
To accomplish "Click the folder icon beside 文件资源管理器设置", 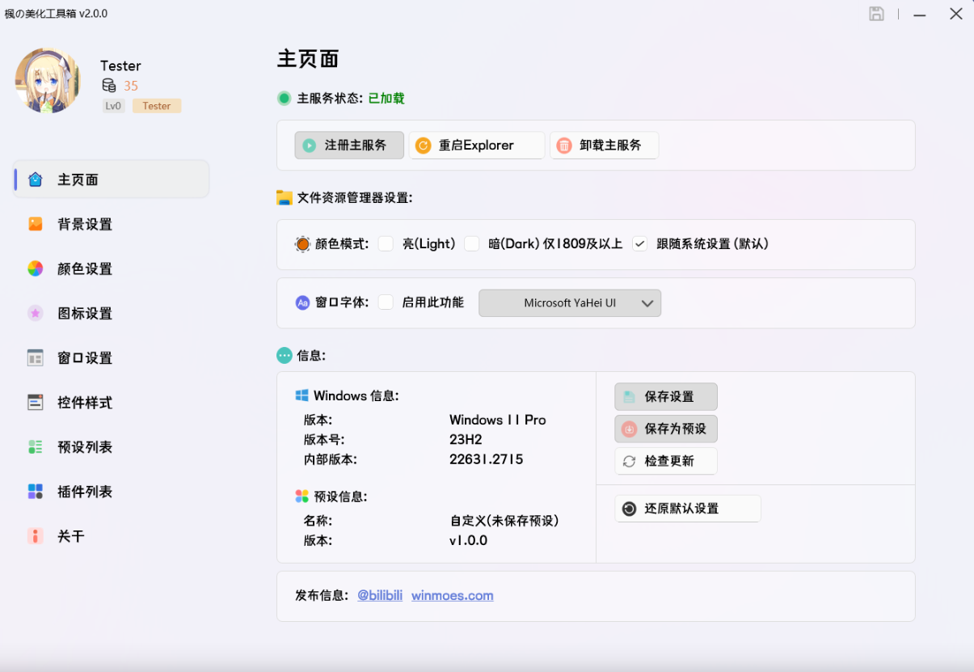I will tap(285, 197).
